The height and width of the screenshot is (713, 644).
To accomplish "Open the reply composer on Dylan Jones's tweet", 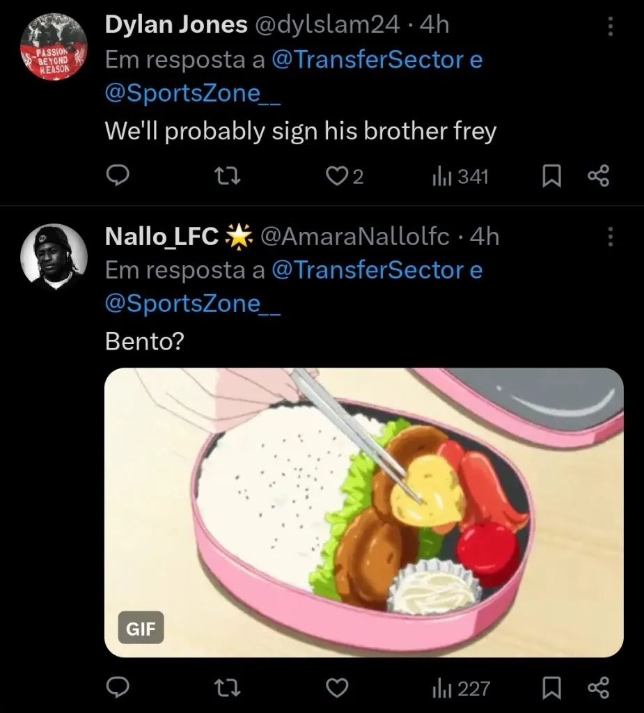I will coord(118,176).
